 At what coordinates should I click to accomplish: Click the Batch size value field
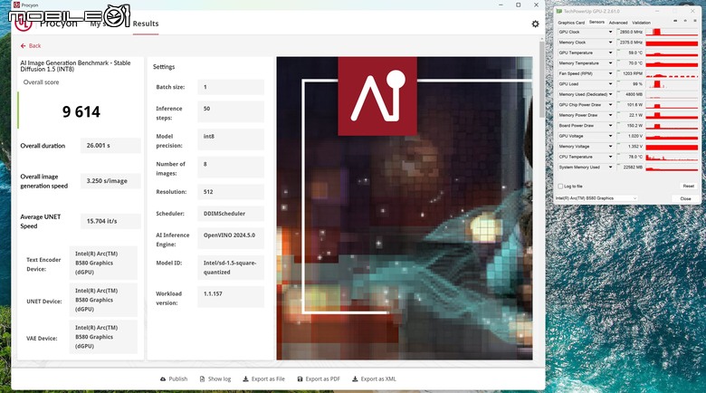tap(231, 87)
